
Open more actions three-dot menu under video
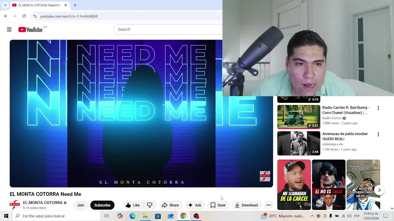click(268, 205)
